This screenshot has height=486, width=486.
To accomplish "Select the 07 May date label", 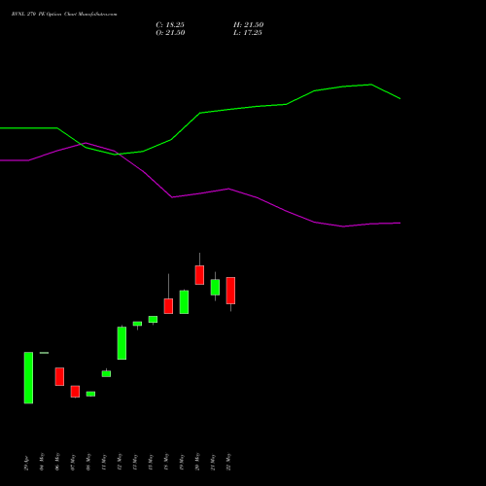I will point(73,462).
